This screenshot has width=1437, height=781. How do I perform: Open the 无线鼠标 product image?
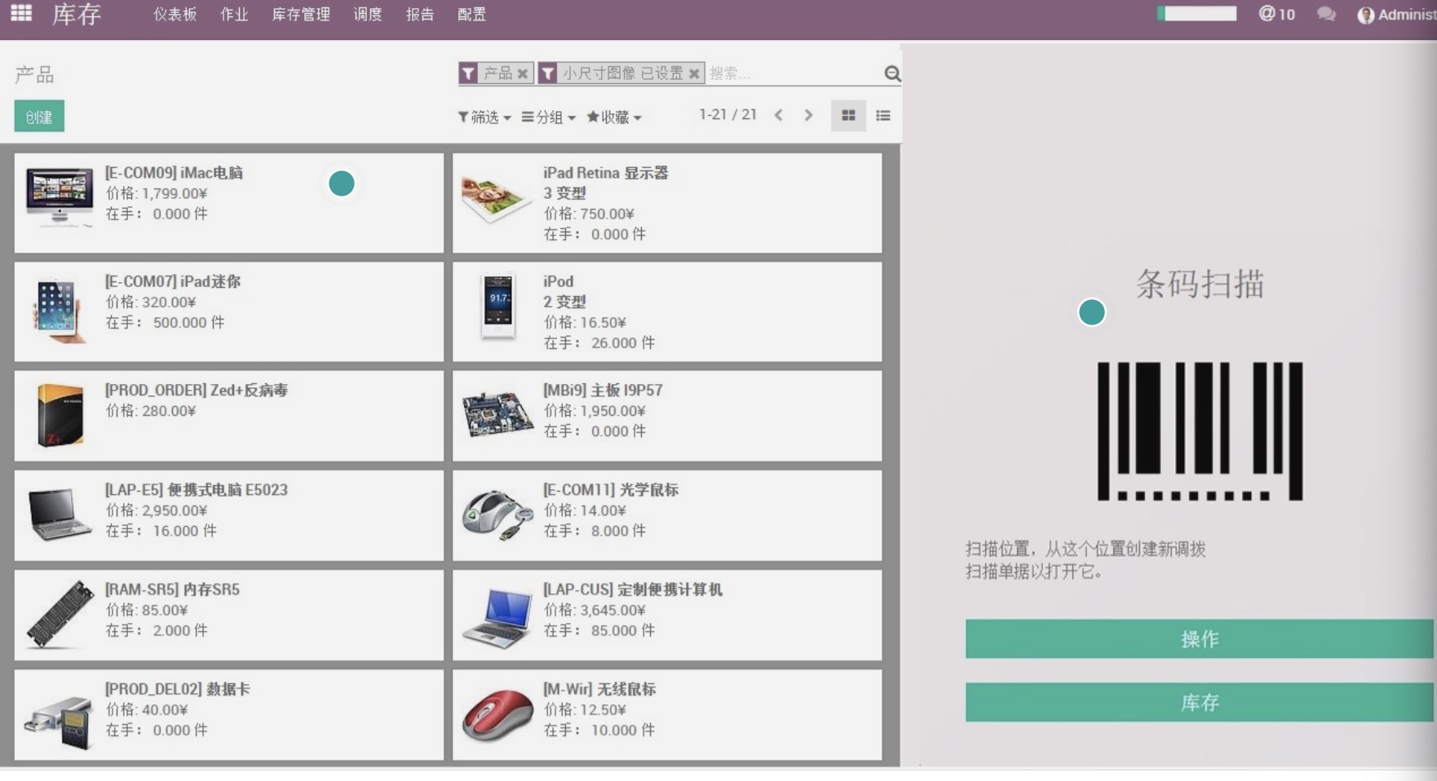497,715
